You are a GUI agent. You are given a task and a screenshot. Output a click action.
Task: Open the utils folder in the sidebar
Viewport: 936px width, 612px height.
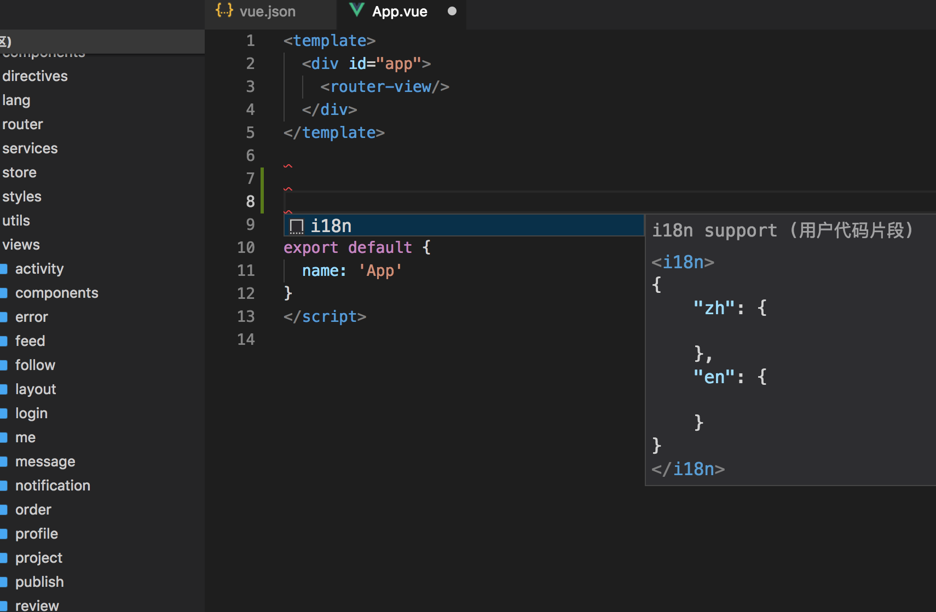click(16, 220)
